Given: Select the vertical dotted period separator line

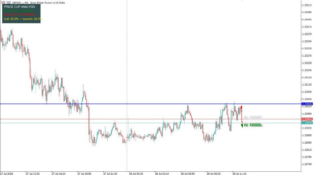Looking at the screenshot, I should tap(127, 86).
